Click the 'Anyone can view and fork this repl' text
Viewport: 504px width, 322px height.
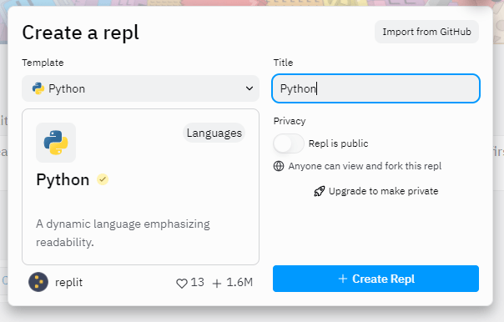[365, 166]
